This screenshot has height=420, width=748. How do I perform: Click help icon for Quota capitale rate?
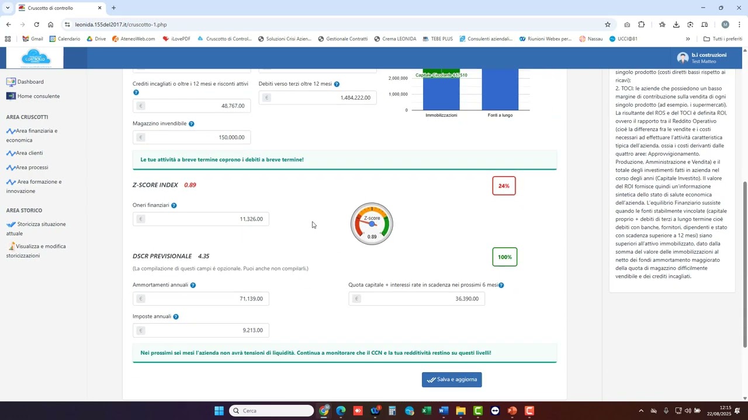click(x=501, y=285)
